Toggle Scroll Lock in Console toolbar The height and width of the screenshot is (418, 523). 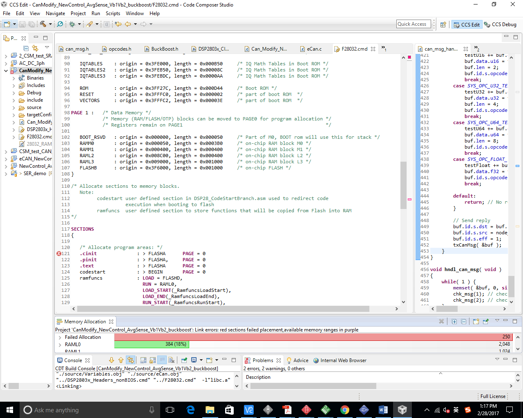152,360
